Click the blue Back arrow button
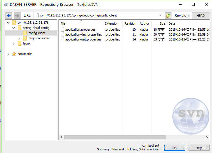Image resolution: width=212 pixels, height=153 pixels. click(9, 16)
